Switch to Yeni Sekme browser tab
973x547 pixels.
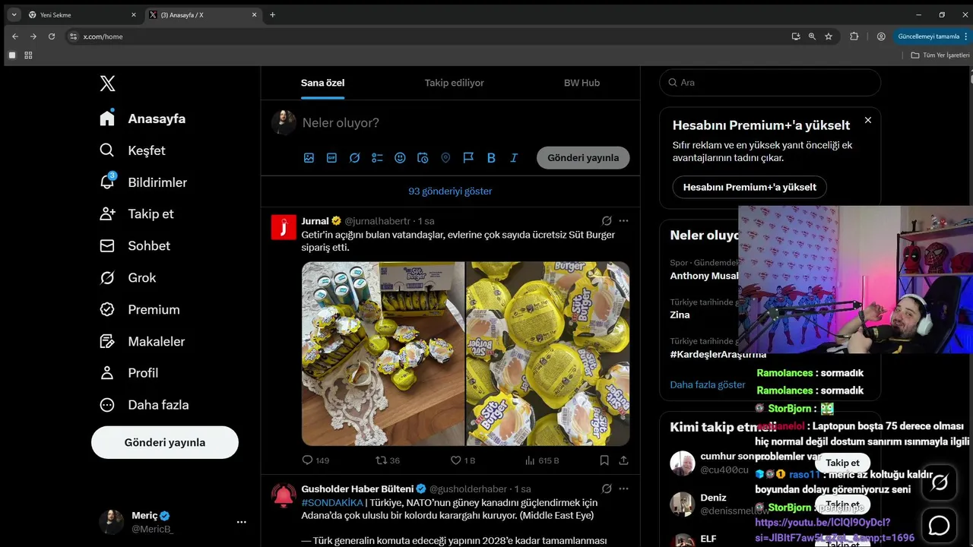tap(81, 15)
